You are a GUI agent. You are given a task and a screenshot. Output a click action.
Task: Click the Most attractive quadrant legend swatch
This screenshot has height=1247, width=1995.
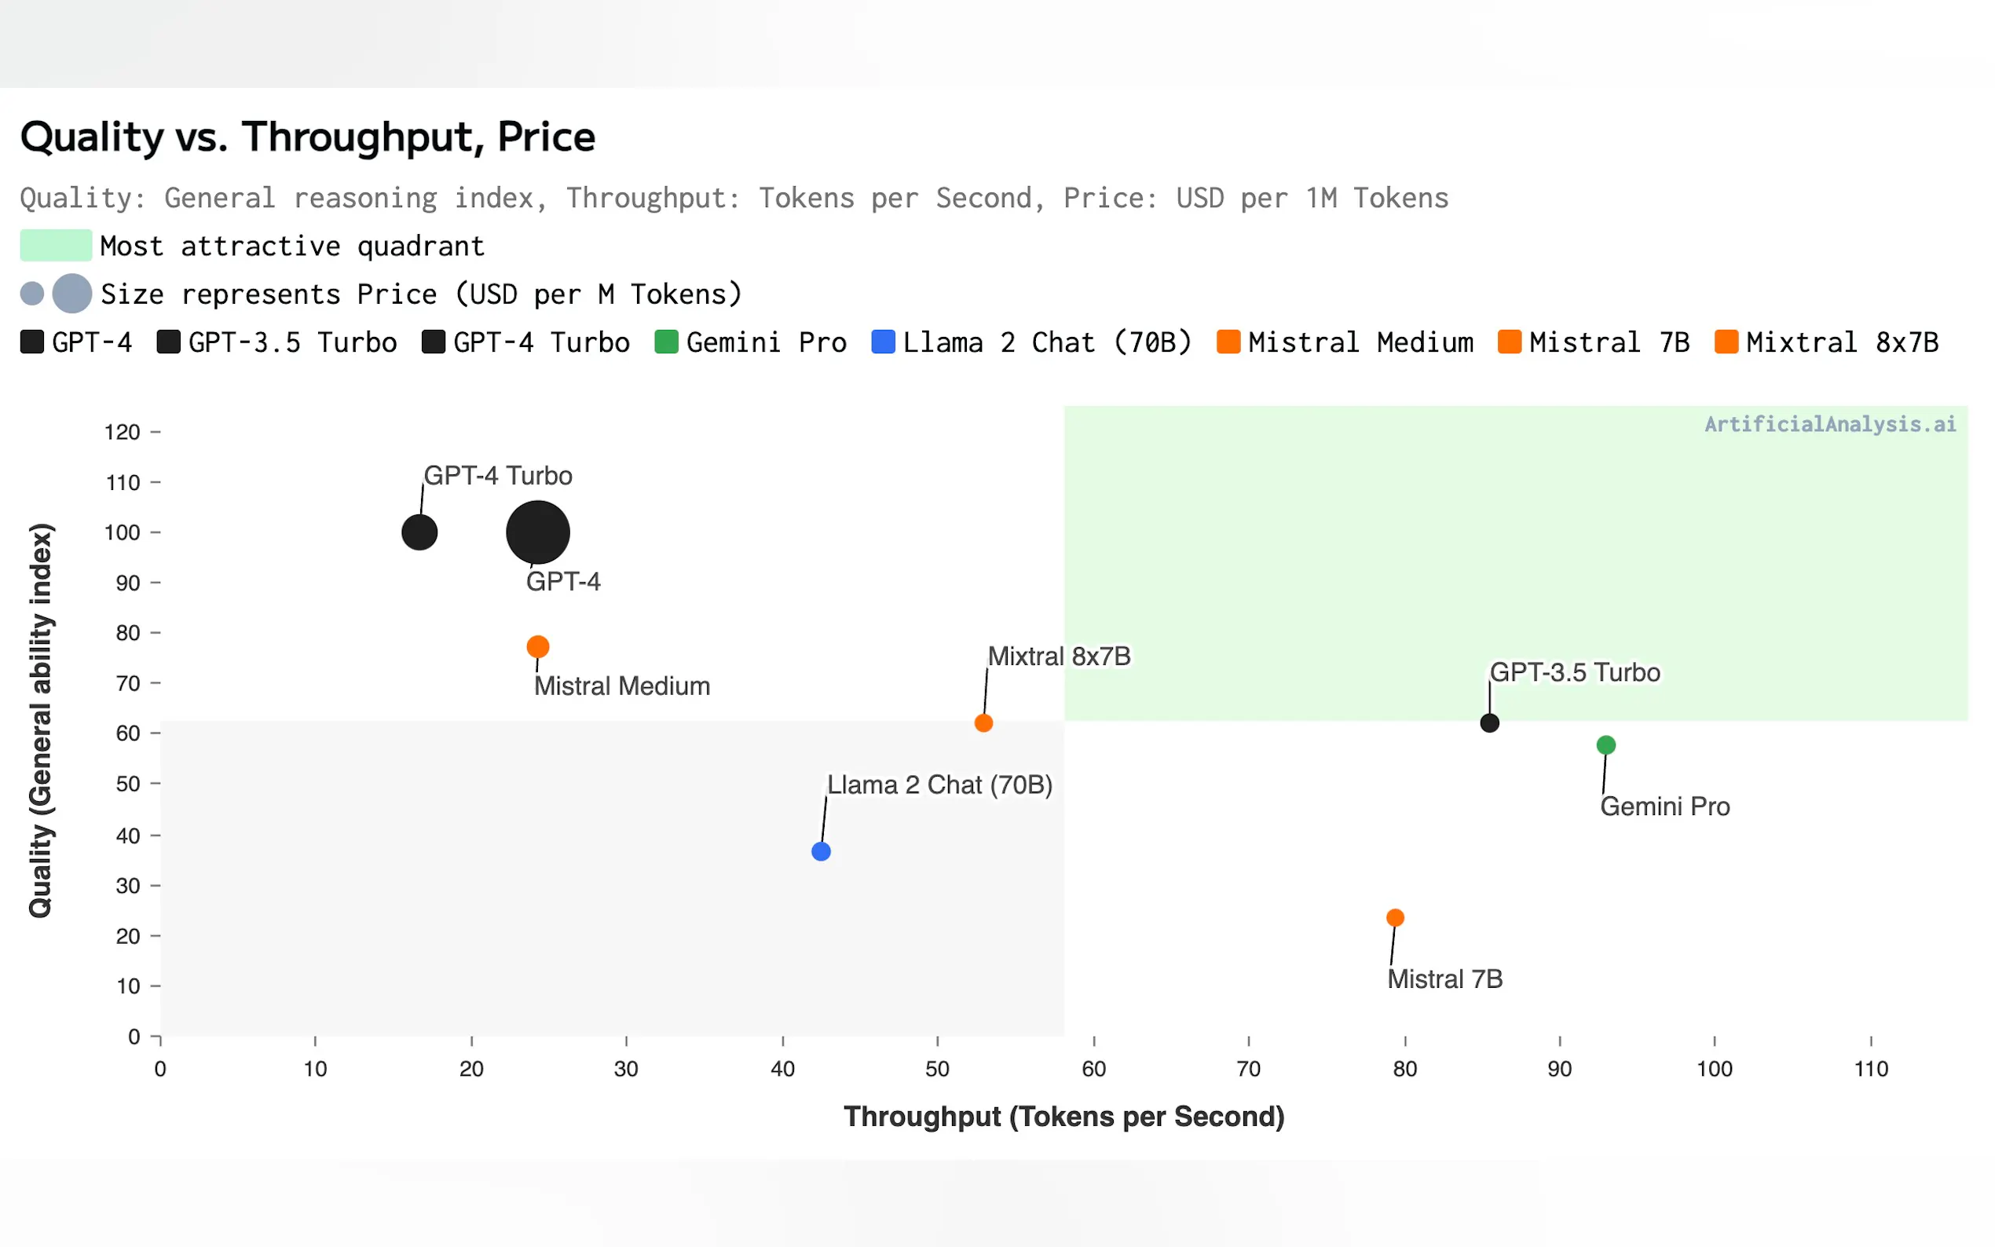pos(56,246)
